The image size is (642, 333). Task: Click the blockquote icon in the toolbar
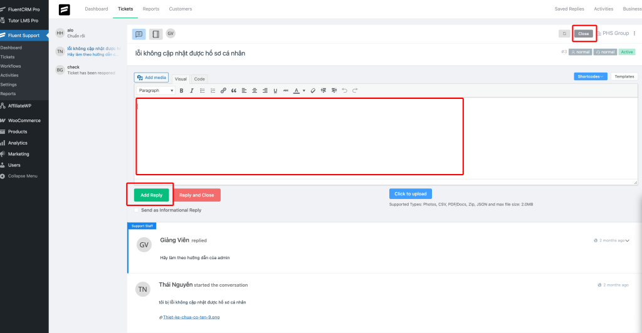pos(233,91)
